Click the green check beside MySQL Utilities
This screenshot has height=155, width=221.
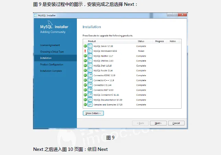coord(85,61)
